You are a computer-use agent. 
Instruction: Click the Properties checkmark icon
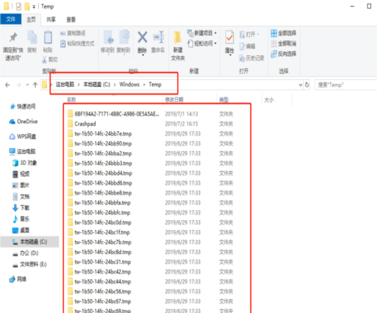[230, 37]
